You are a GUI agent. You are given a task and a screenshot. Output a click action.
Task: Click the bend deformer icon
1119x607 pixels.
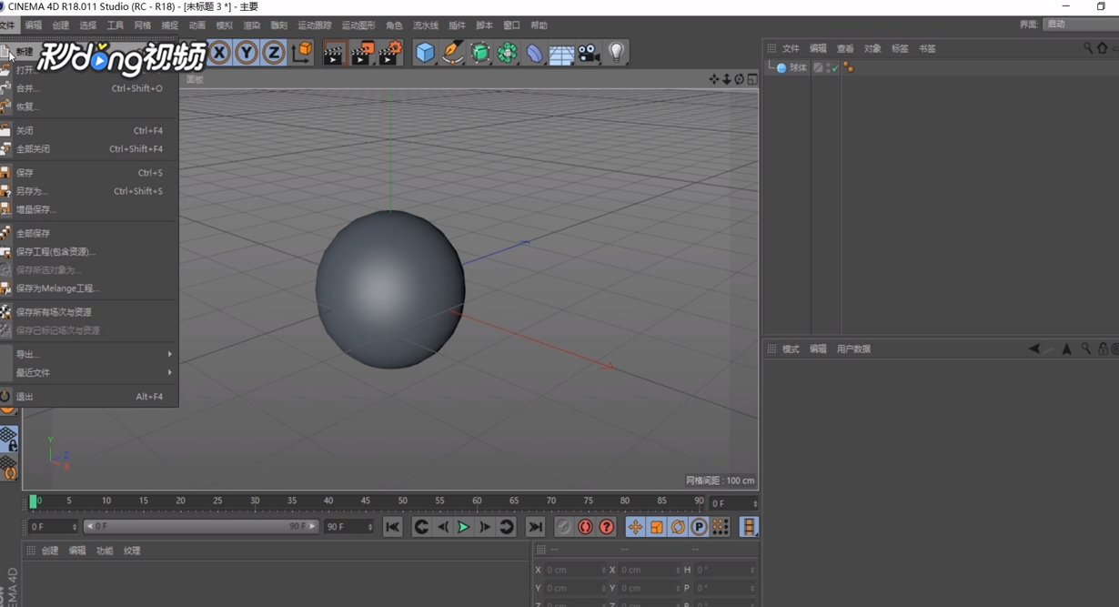[535, 53]
